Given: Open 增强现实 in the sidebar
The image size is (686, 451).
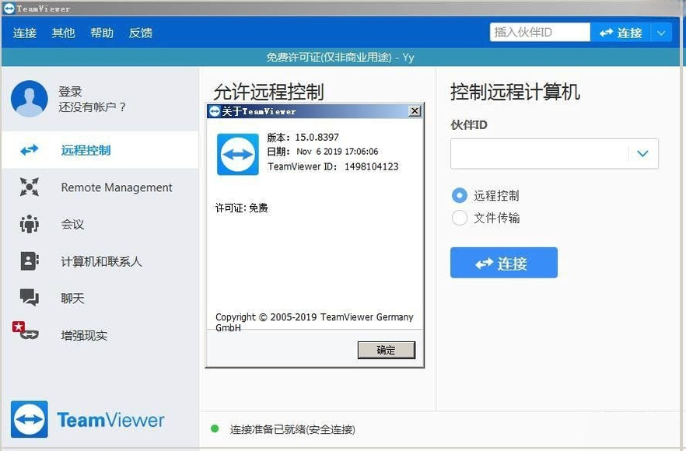Looking at the screenshot, I should 100,335.
